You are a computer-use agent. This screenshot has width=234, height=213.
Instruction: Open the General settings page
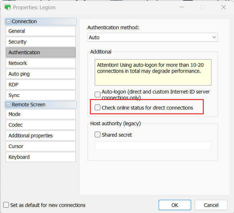40,31
